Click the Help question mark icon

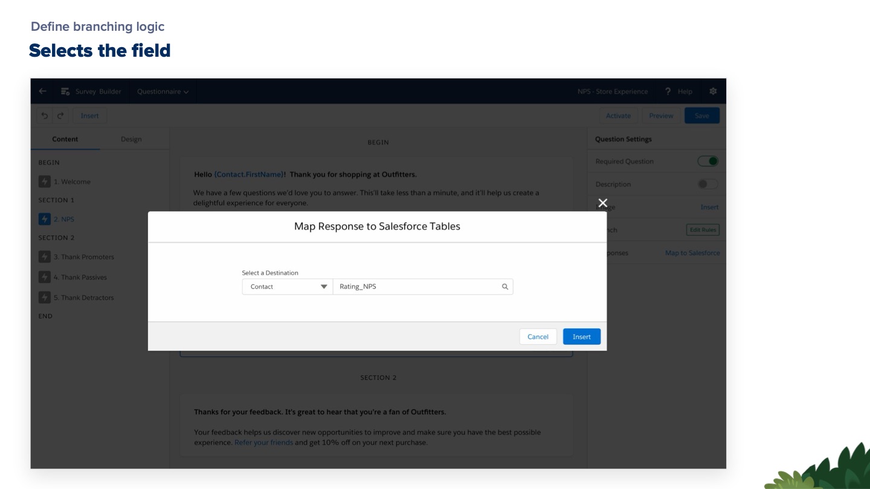[x=668, y=91]
